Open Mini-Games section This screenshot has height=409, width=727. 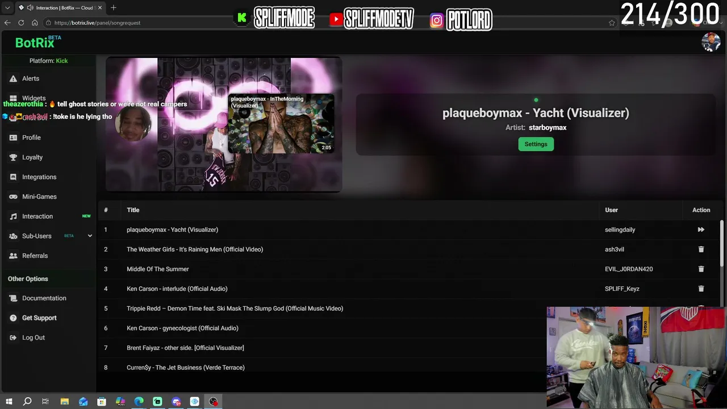coord(39,197)
